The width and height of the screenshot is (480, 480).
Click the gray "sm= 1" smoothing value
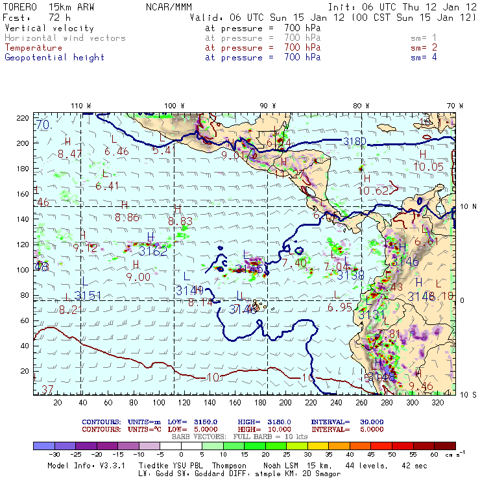(424, 38)
